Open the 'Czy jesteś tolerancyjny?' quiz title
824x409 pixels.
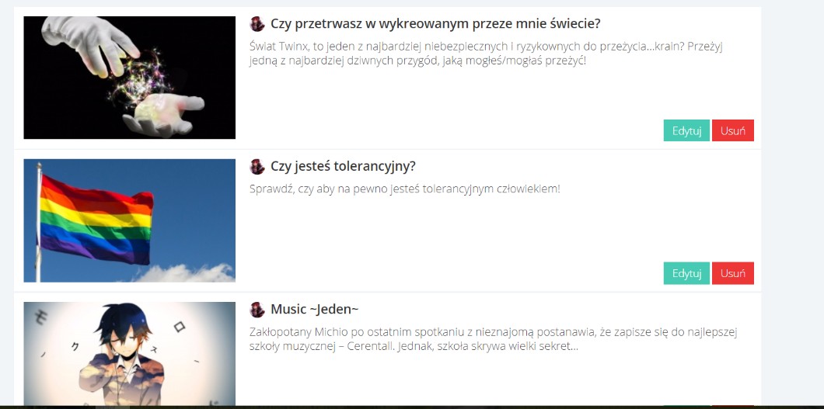[x=343, y=166]
